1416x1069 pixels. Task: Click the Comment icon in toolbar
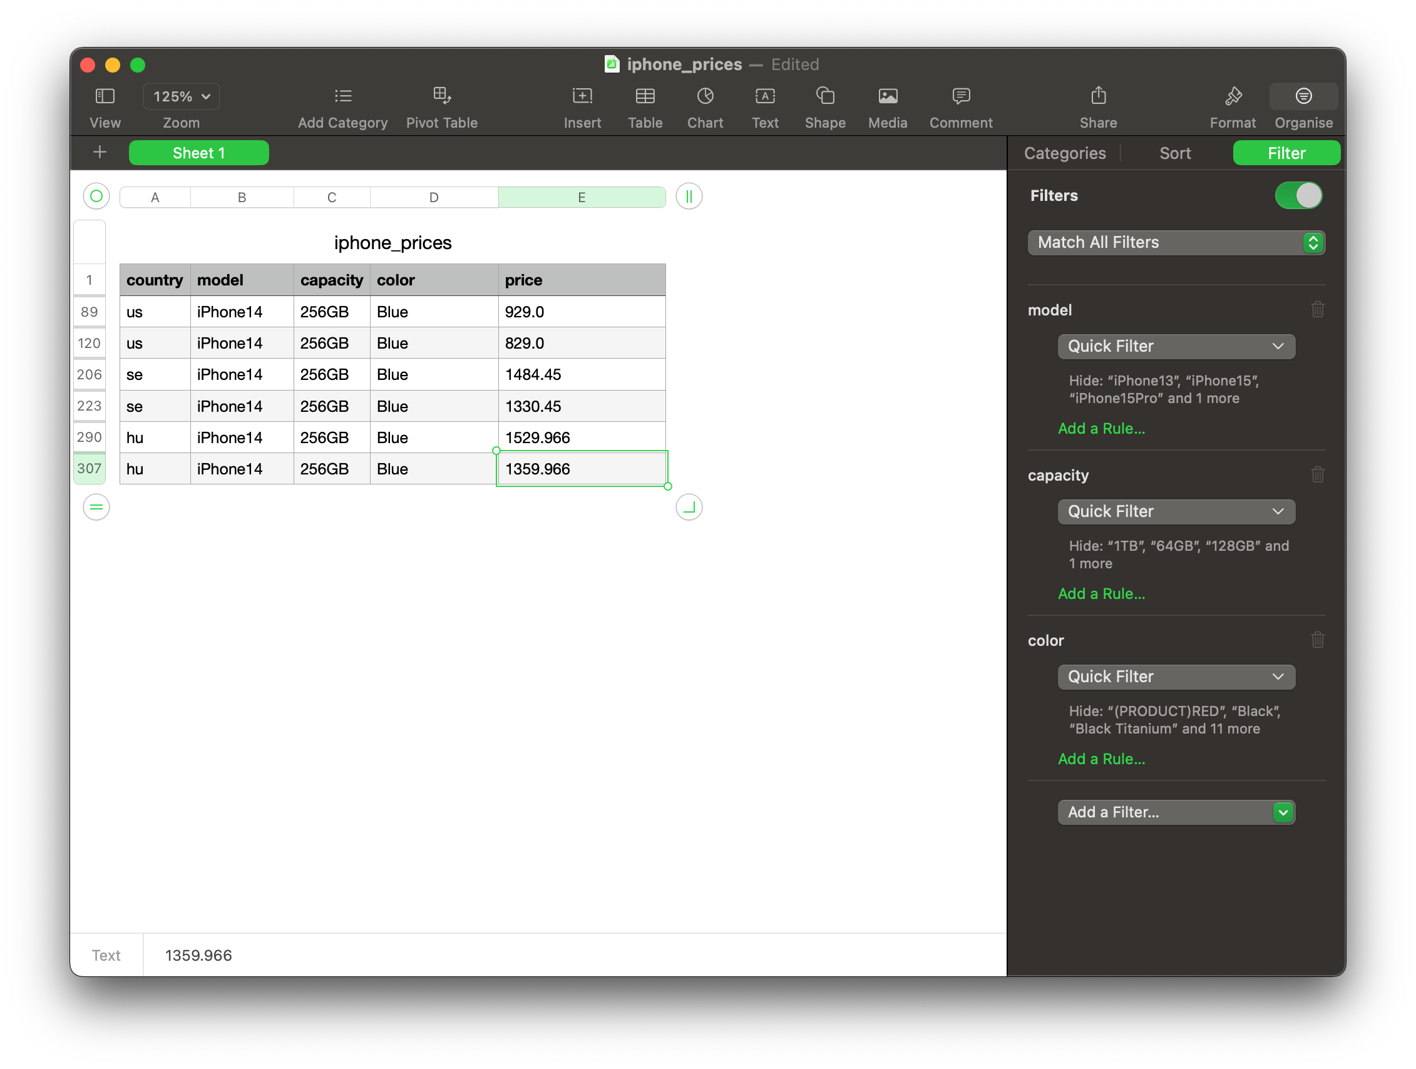962,95
